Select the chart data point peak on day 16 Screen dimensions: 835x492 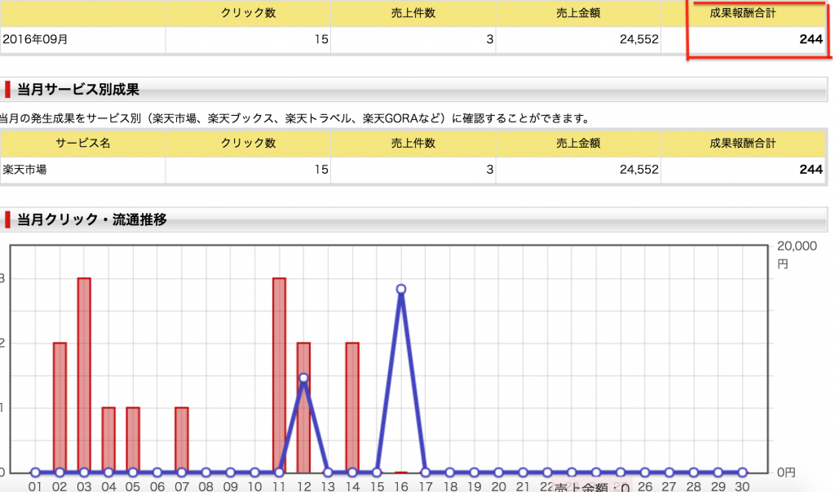tap(400, 289)
